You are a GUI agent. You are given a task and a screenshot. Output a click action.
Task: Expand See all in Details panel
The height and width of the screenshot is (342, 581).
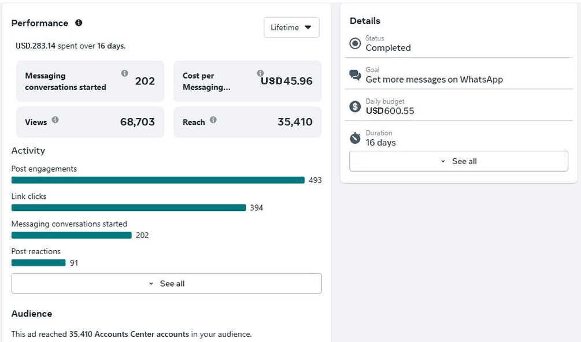pos(458,161)
